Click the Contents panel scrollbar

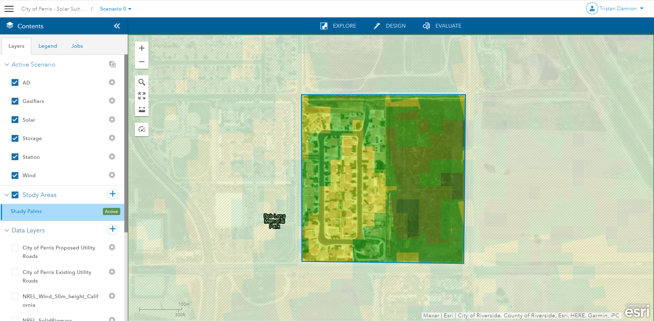pos(126,143)
